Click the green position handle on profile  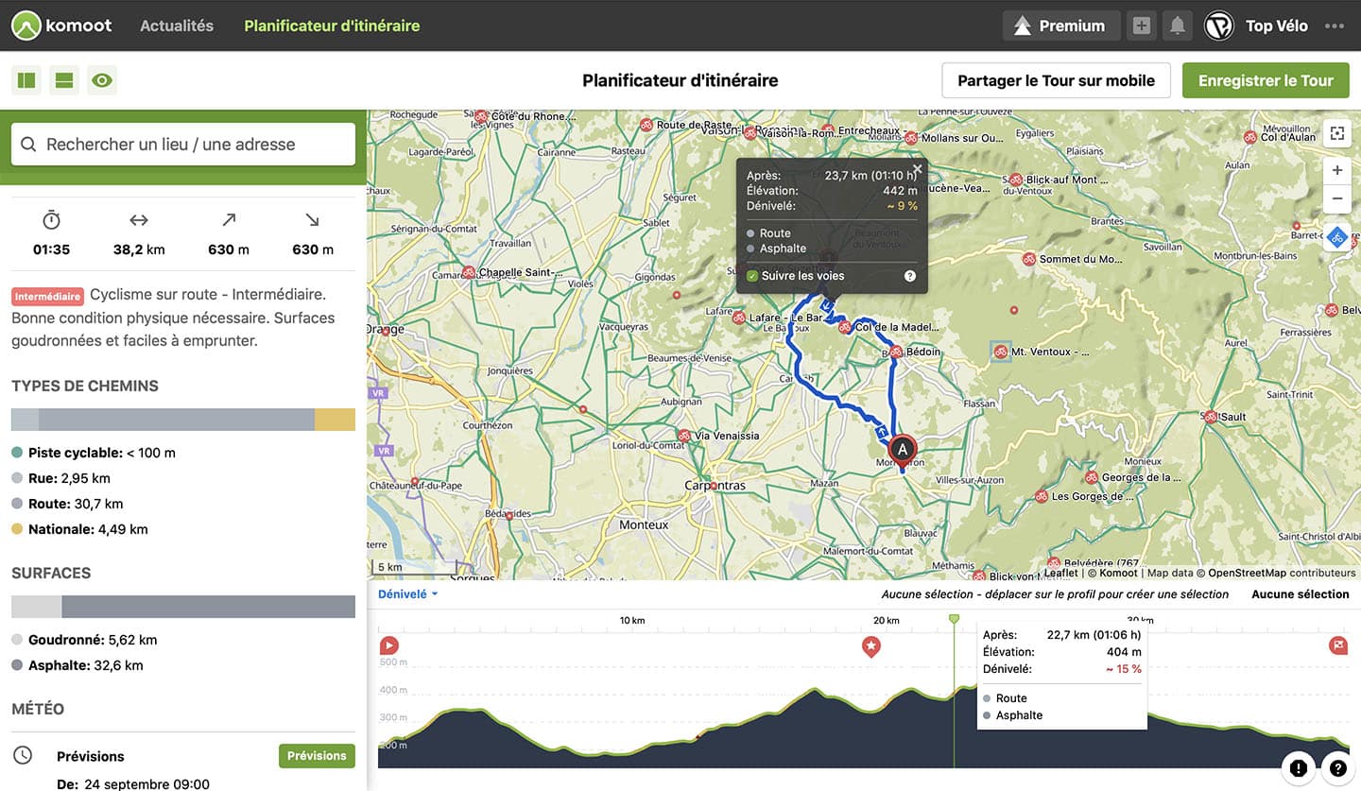tap(954, 618)
